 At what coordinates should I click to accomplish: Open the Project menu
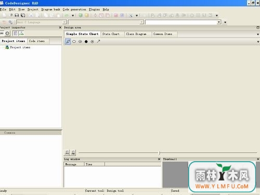tap(33, 9)
